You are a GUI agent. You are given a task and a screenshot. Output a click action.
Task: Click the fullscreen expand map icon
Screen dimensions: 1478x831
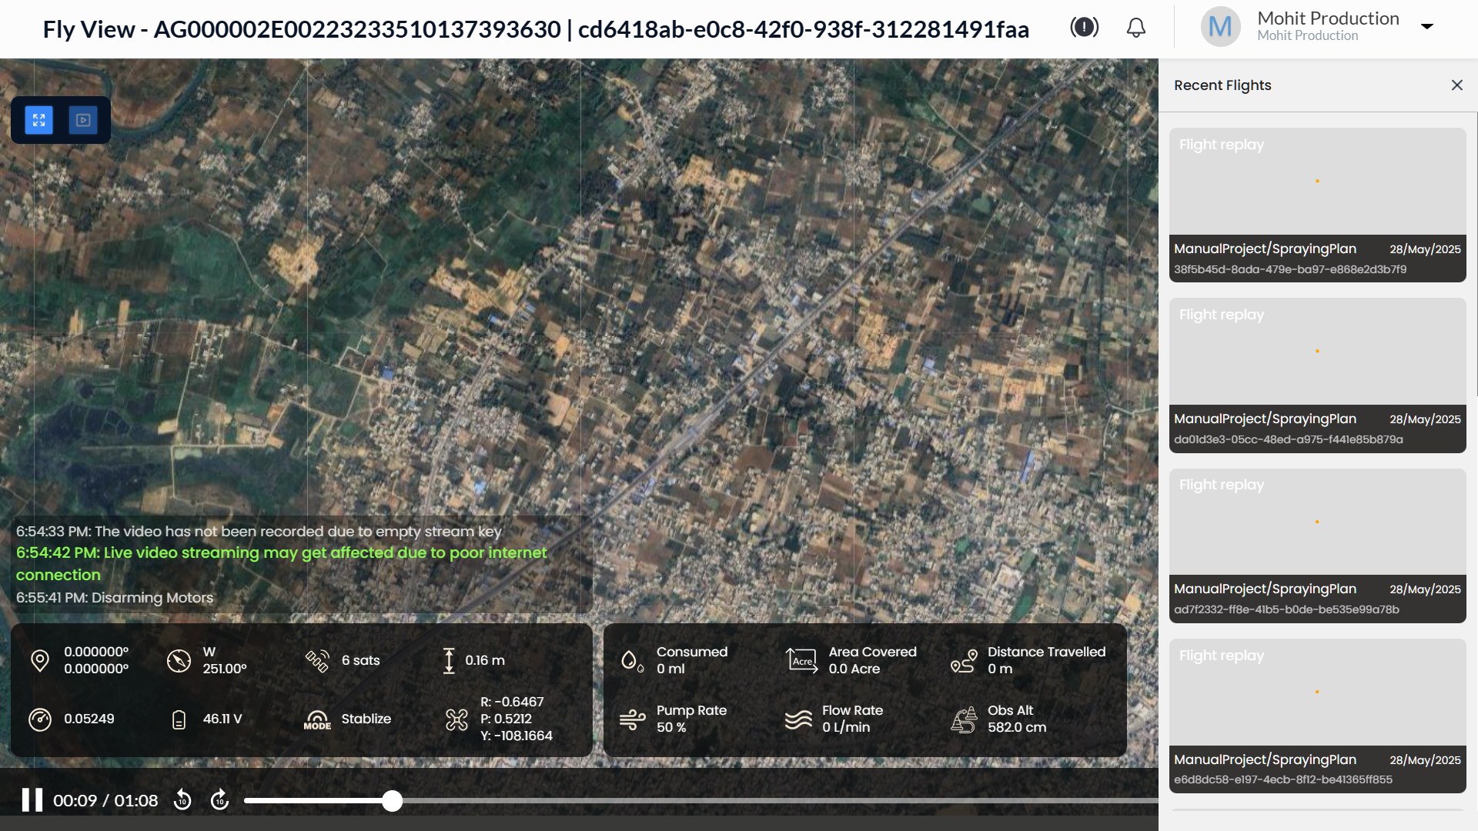tap(38, 120)
